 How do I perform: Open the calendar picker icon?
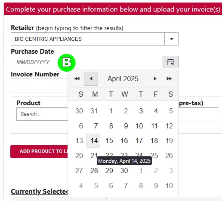coord(170,62)
